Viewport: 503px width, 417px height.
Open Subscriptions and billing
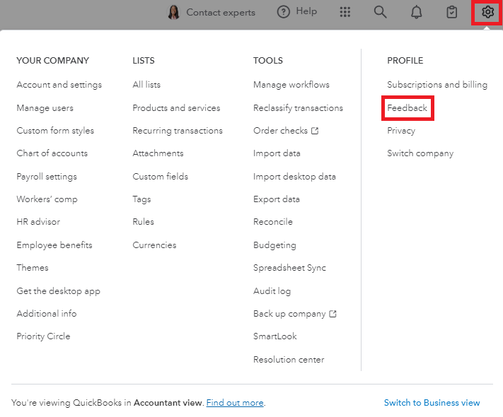point(436,85)
